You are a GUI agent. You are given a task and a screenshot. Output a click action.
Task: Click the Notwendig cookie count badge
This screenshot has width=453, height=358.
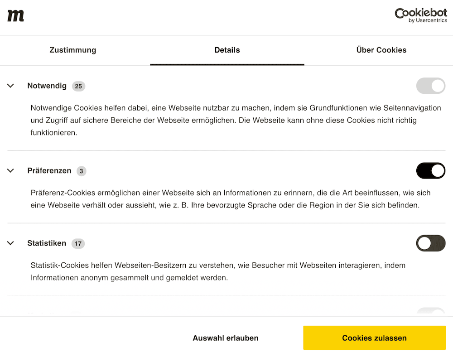tap(78, 86)
